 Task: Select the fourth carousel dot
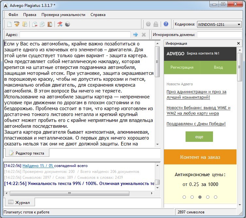click(208, 197)
